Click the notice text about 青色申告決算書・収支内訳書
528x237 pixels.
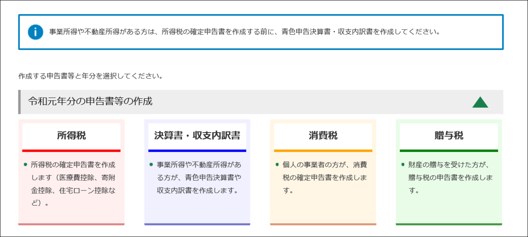tap(245, 32)
